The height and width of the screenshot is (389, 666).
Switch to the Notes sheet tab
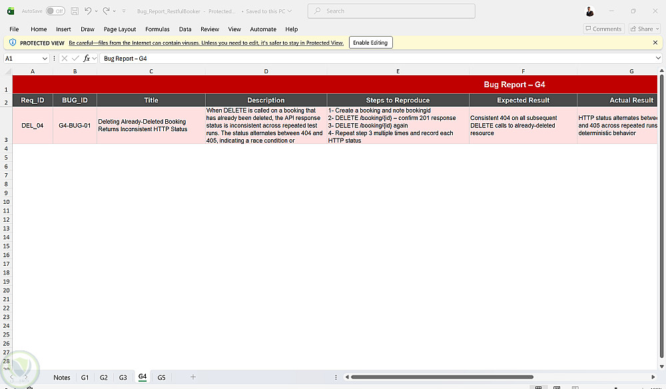click(x=61, y=377)
